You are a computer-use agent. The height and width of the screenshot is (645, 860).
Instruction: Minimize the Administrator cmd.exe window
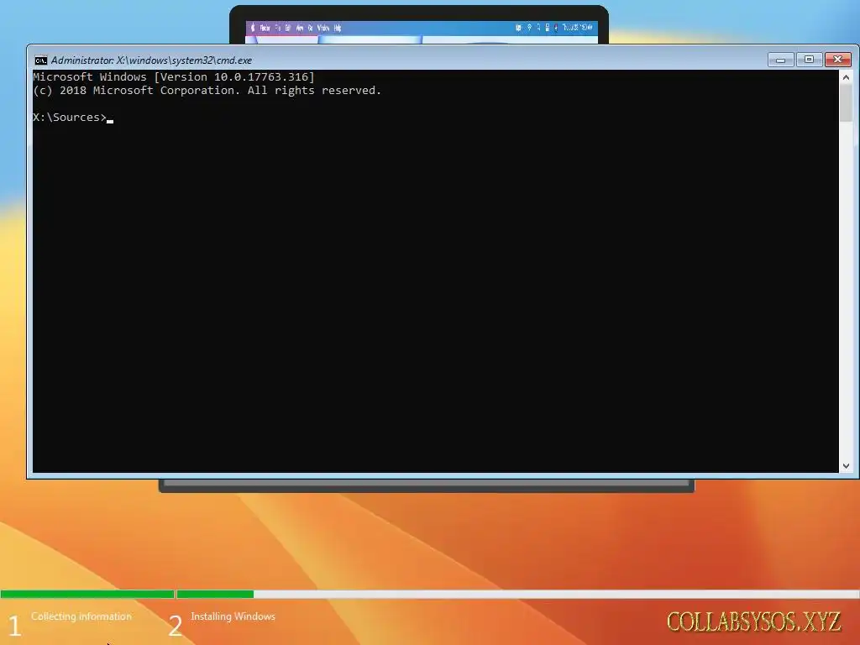(x=780, y=60)
